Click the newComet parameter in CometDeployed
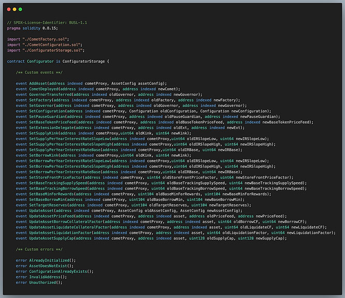The width and height of the screenshot is (345, 298). pos(167,89)
